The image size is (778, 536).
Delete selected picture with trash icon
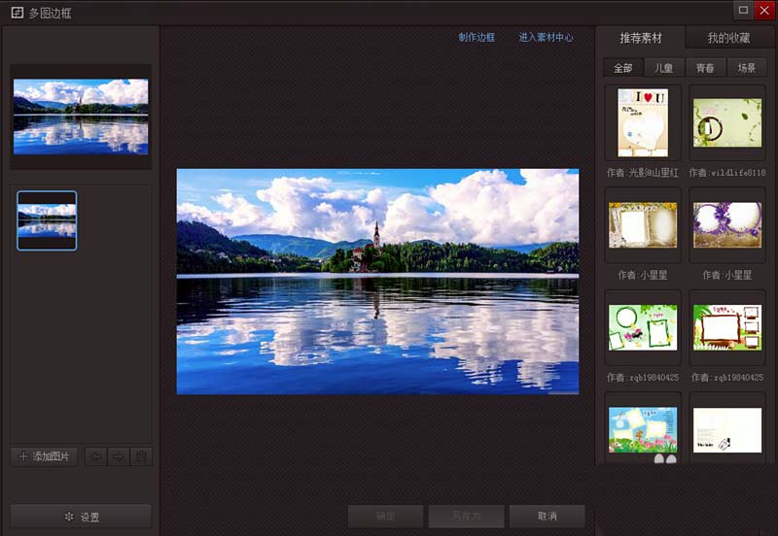141,456
